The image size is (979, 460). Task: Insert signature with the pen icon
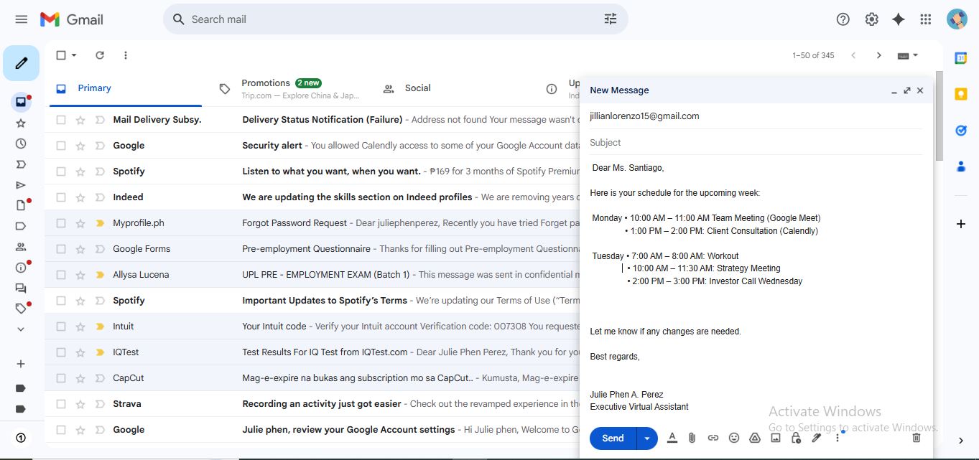coord(817,438)
